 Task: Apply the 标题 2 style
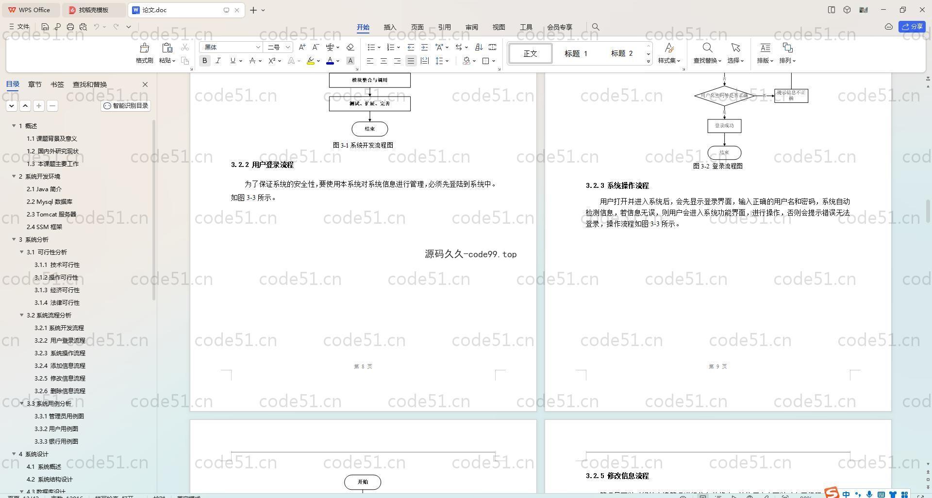point(622,53)
